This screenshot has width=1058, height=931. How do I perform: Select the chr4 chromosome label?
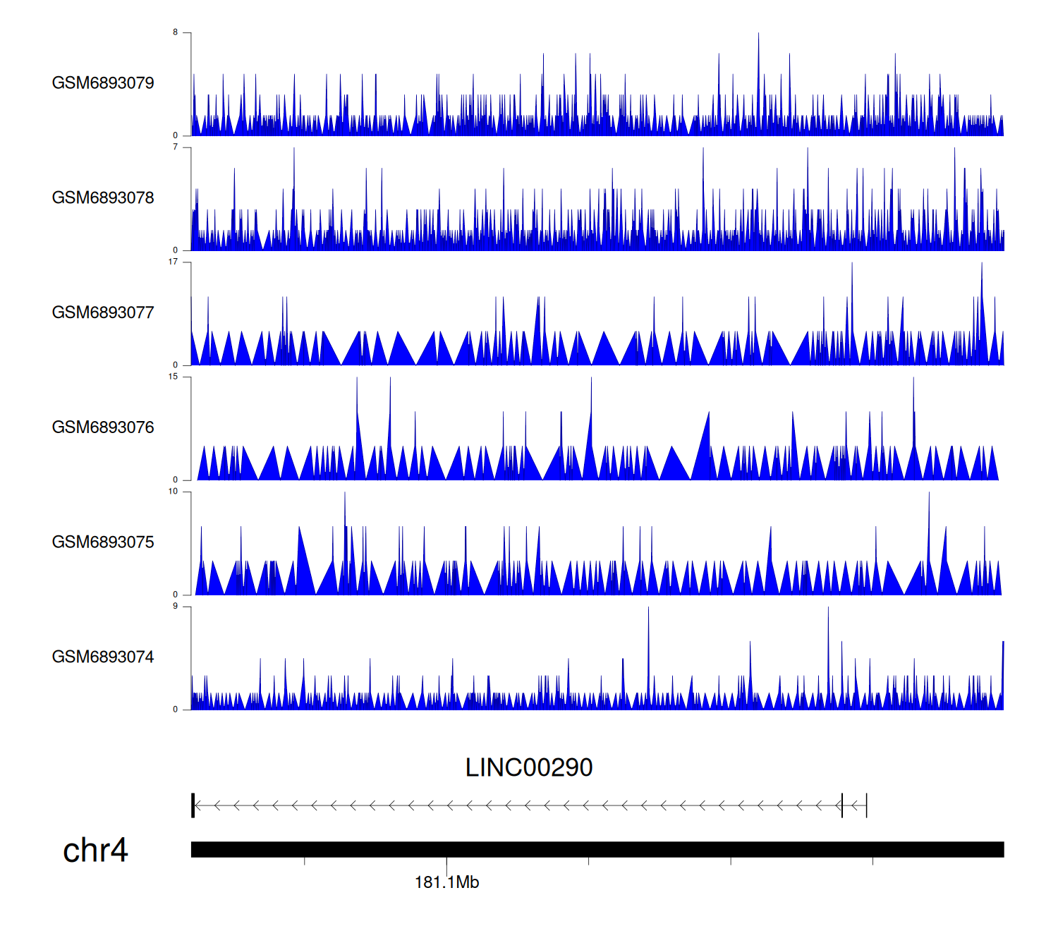pos(95,850)
